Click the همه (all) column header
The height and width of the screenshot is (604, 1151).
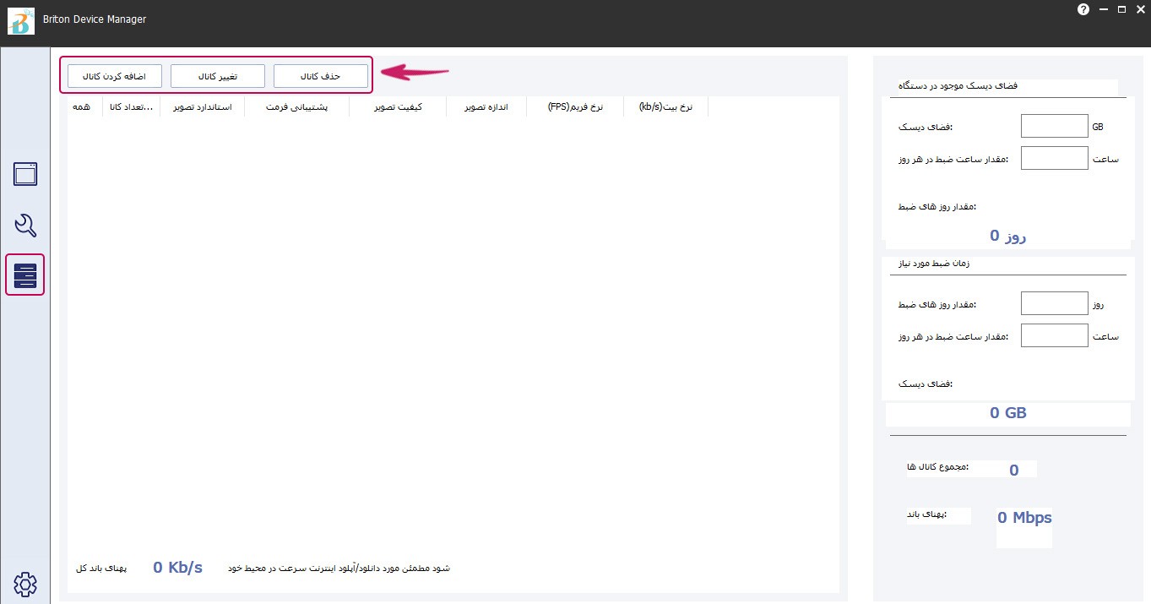click(x=83, y=107)
